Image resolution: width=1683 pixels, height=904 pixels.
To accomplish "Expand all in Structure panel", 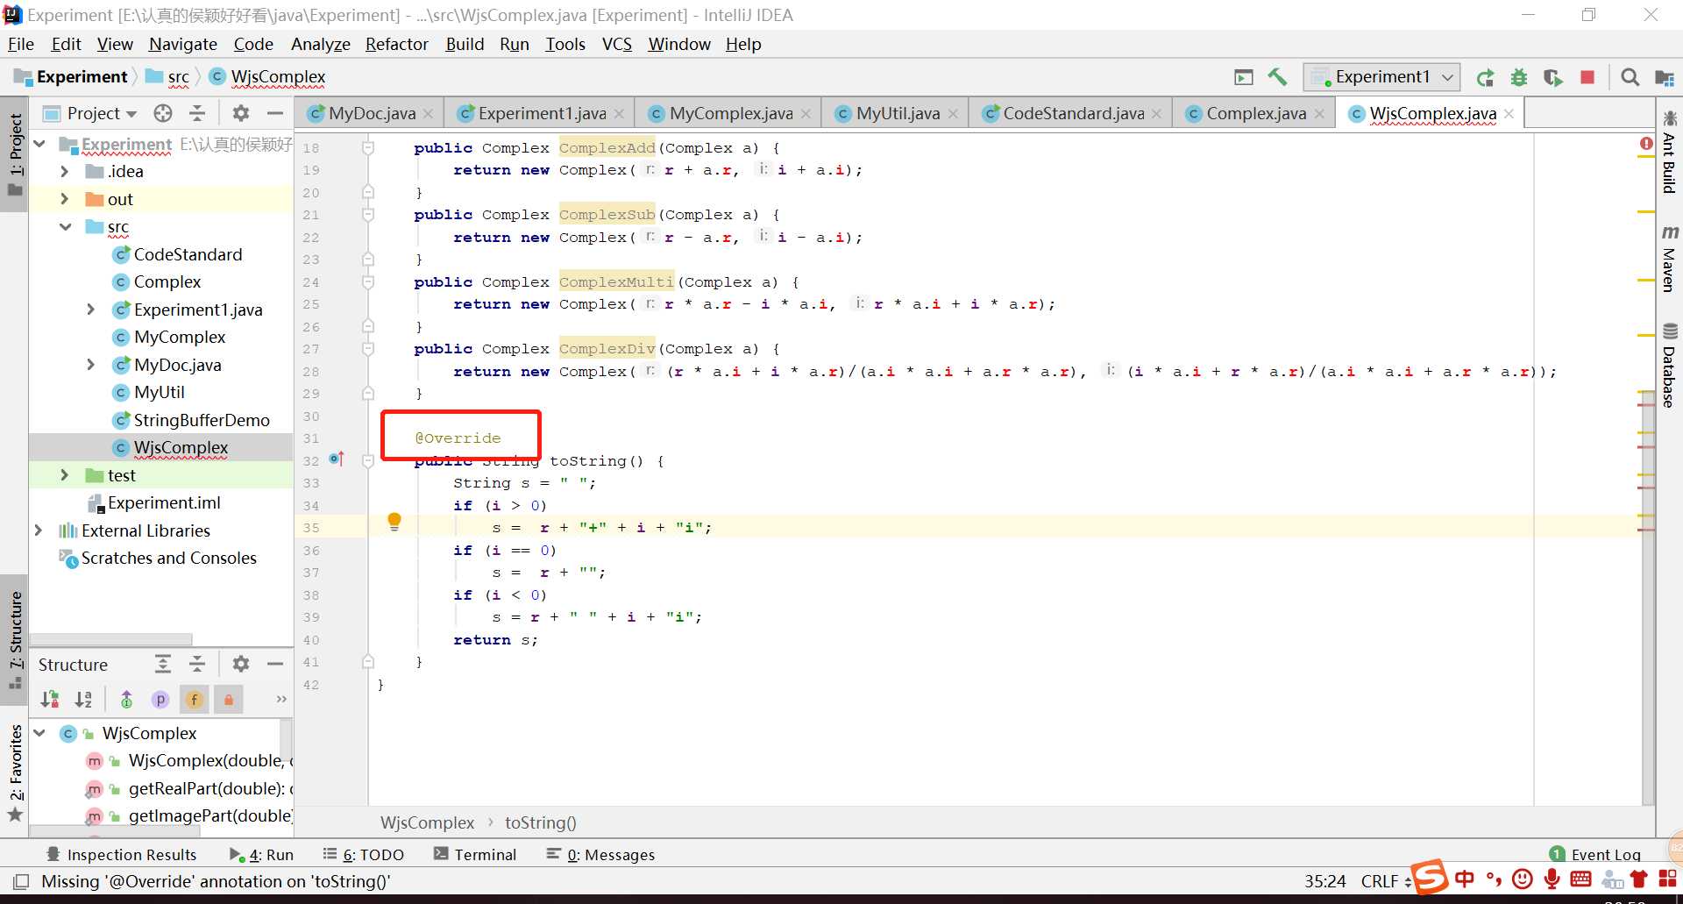I will point(163,664).
